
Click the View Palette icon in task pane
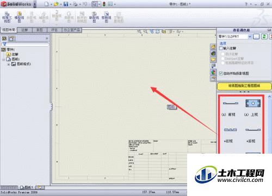[x=213, y=66]
